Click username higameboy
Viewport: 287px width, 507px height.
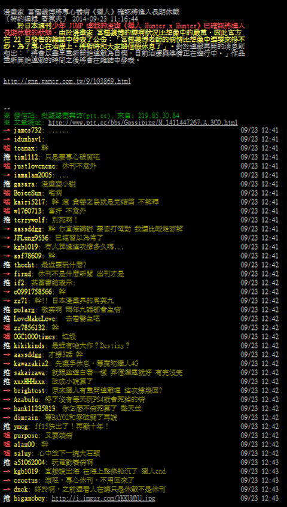(x=30, y=498)
